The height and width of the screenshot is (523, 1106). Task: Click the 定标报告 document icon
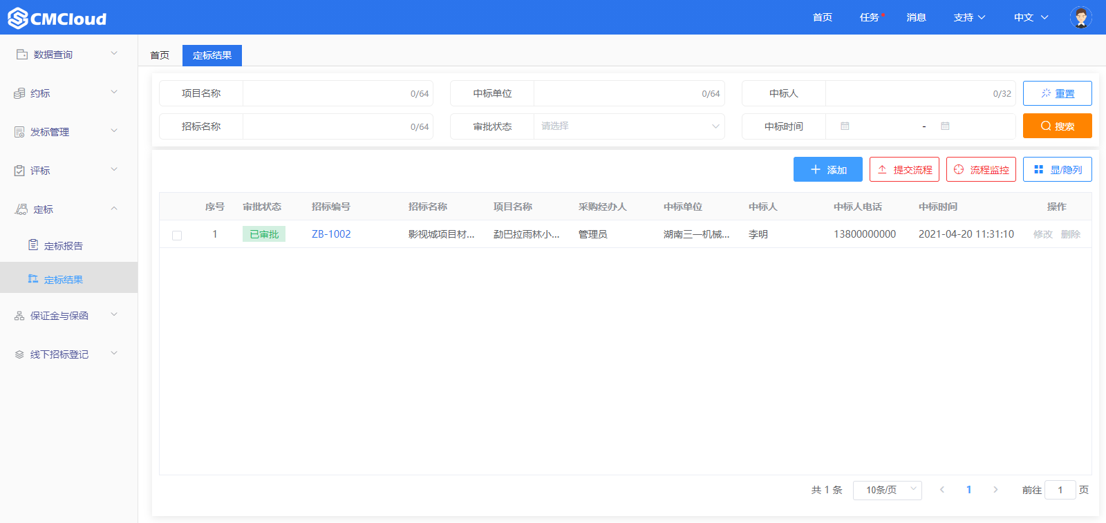coord(33,245)
